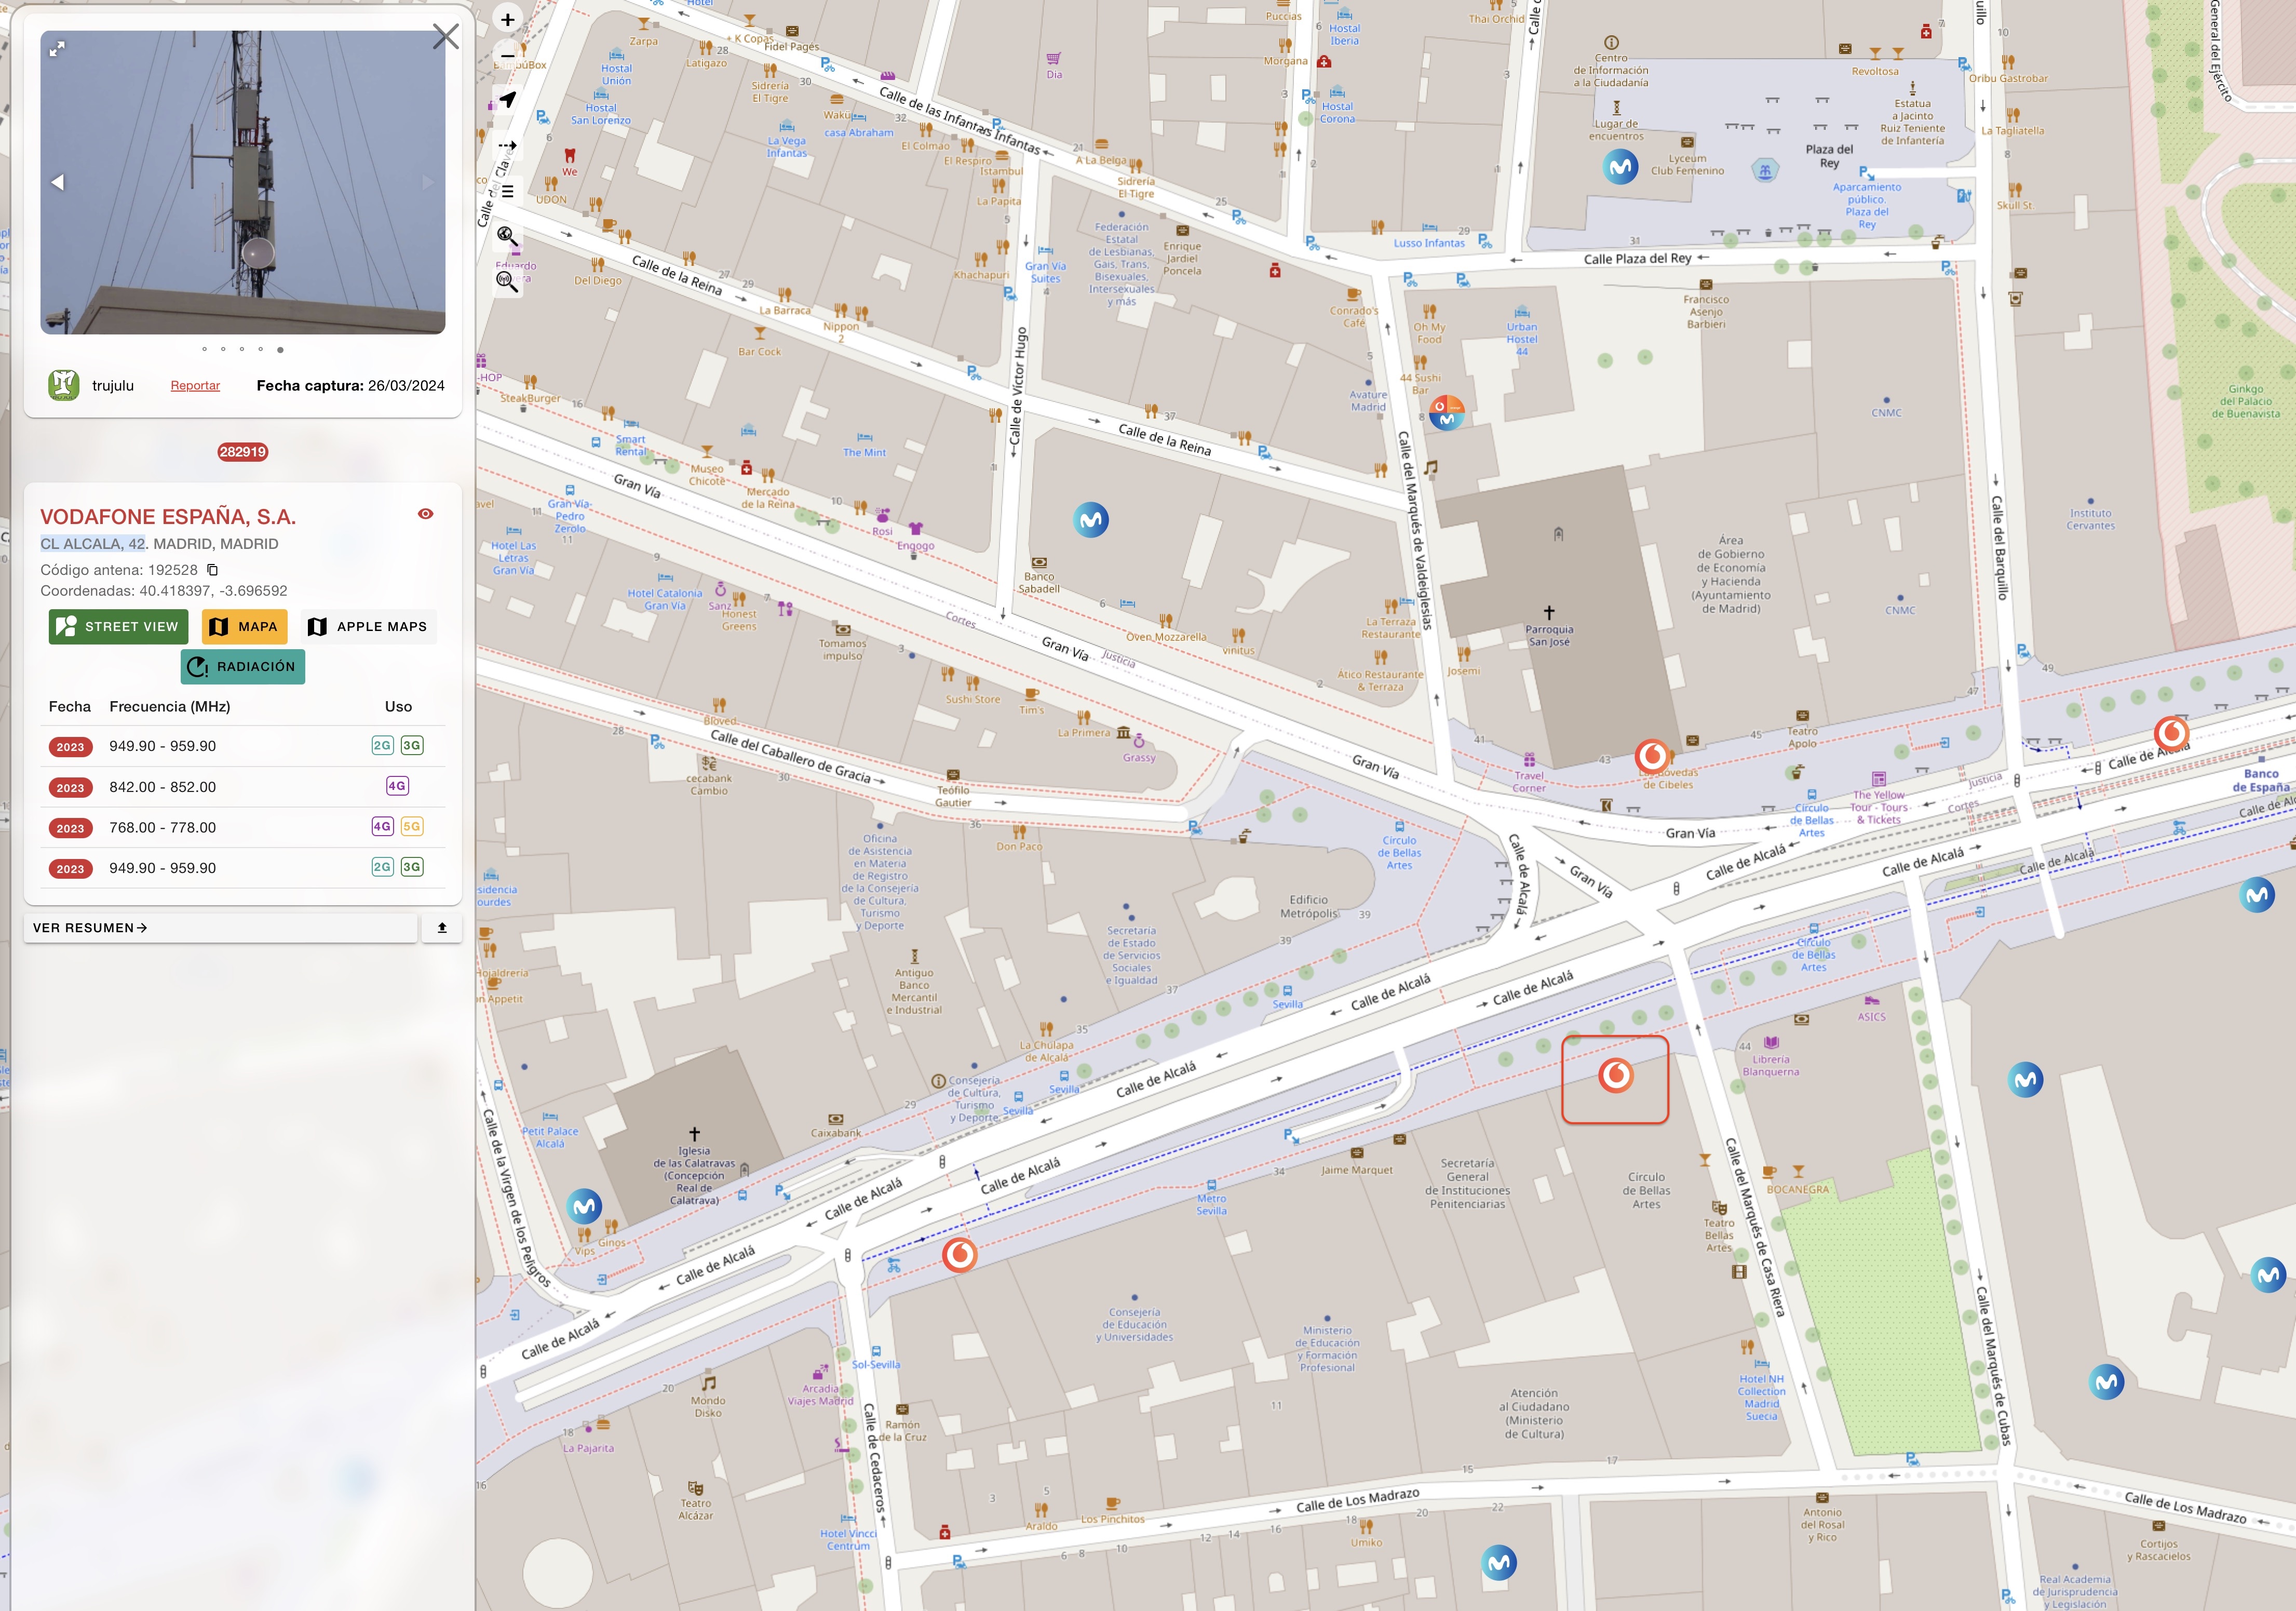Expand Ver Resumen summary
The width and height of the screenshot is (2296, 1611).
220,928
